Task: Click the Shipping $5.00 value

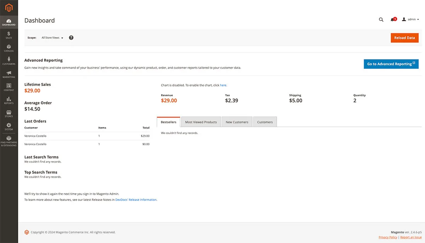Action: (296, 100)
